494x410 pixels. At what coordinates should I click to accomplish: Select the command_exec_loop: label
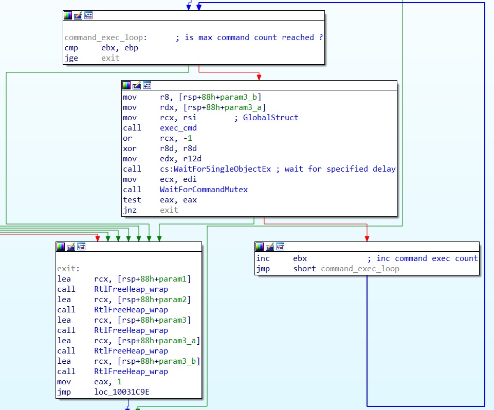[106, 38]
